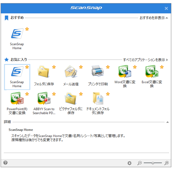Collapse recommendations via おすすめを非表示
The width and height of the screenshot is (172, 170).
pyautogui.click(x=154, y=18)
